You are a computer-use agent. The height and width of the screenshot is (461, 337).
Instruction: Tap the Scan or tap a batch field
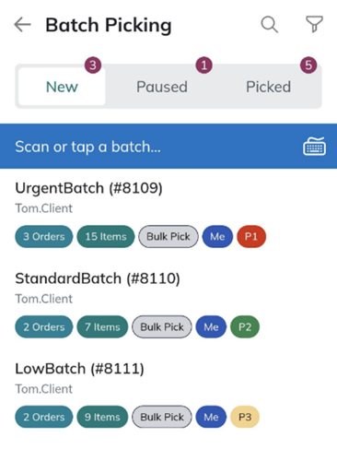coord(168,147)
